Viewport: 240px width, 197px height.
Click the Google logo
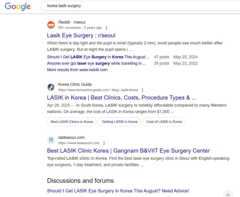pos(17,6)
